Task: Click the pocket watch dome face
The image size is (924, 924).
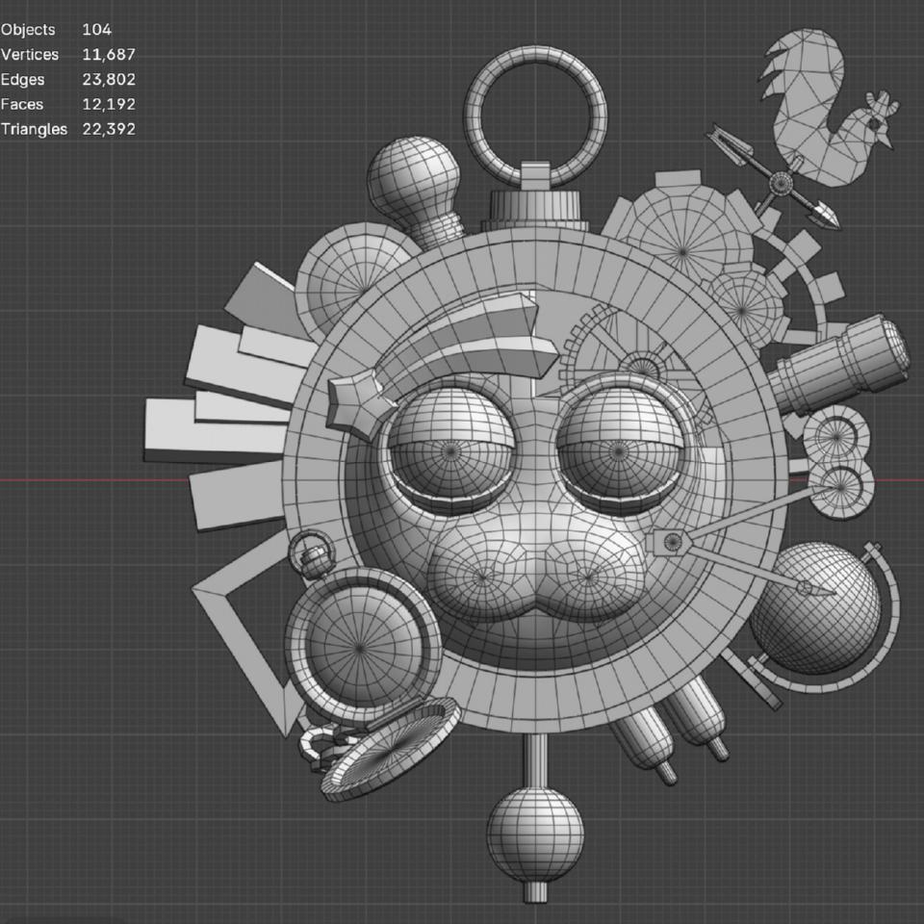Action: pos(361,647)
